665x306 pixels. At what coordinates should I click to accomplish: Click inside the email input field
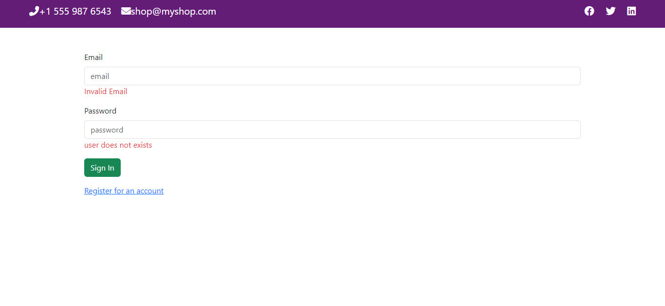[x=332, y=76]
